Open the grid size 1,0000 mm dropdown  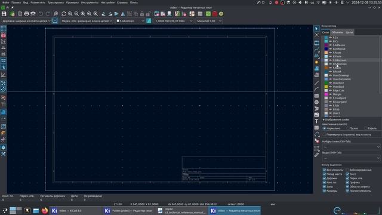pos(174,21)
